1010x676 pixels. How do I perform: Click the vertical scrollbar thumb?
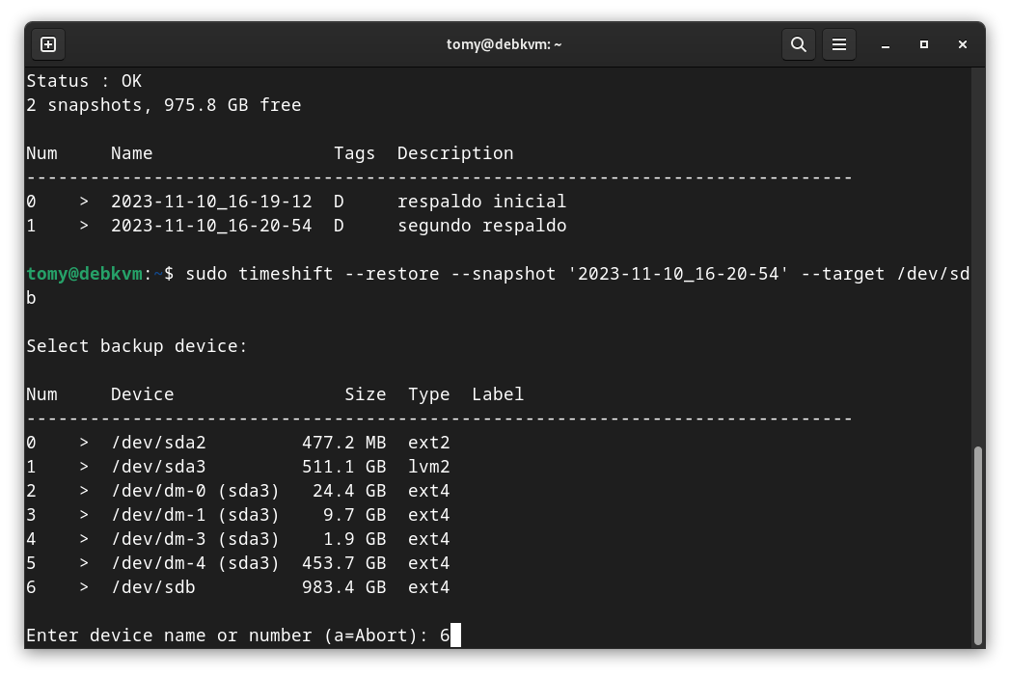pyautogui.click(x=978, y=545)
